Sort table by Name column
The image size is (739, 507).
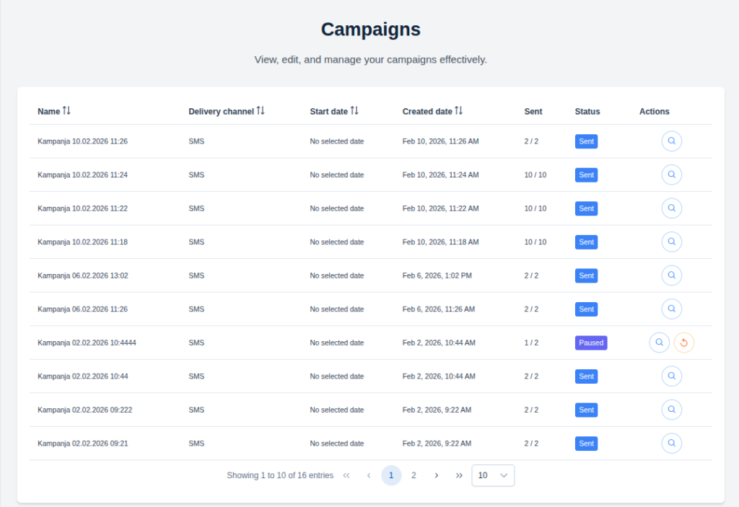click(66, 111)
